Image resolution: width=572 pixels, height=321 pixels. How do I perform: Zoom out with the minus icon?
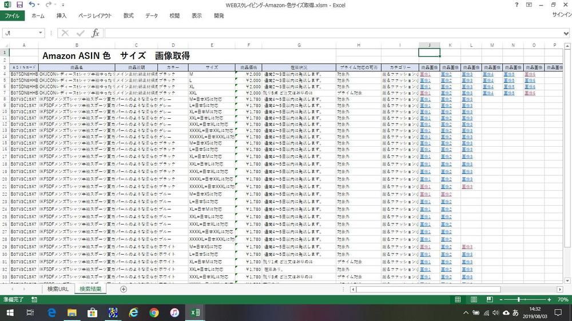point(501,299)
